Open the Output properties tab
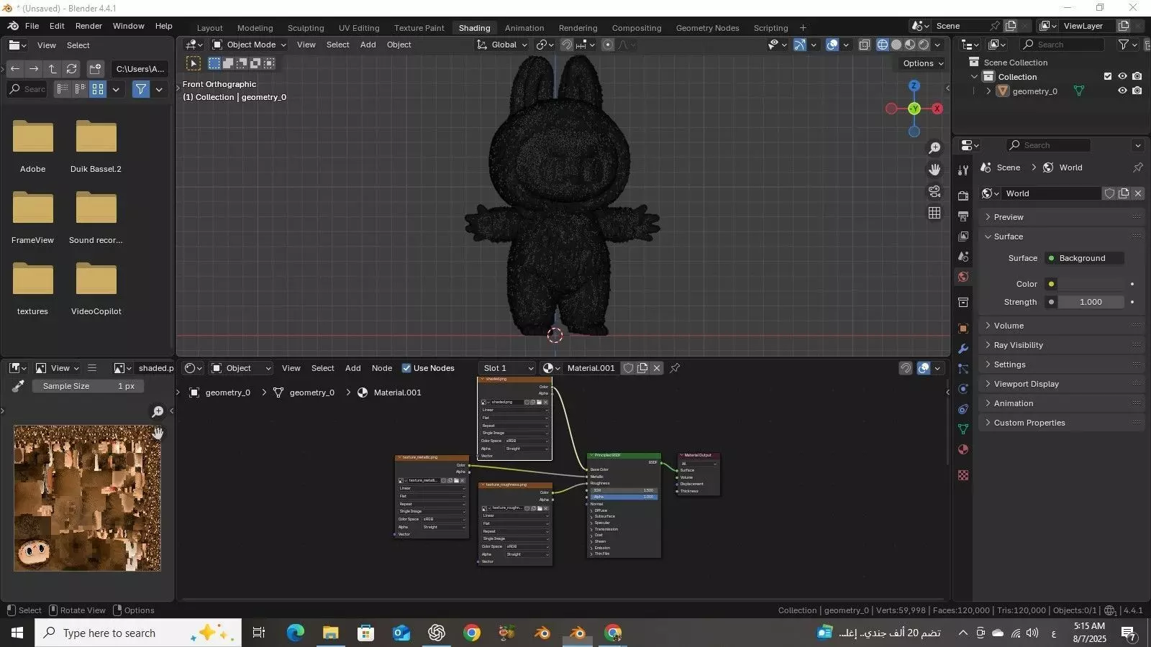1151x647 pixels. click(963, 216)
